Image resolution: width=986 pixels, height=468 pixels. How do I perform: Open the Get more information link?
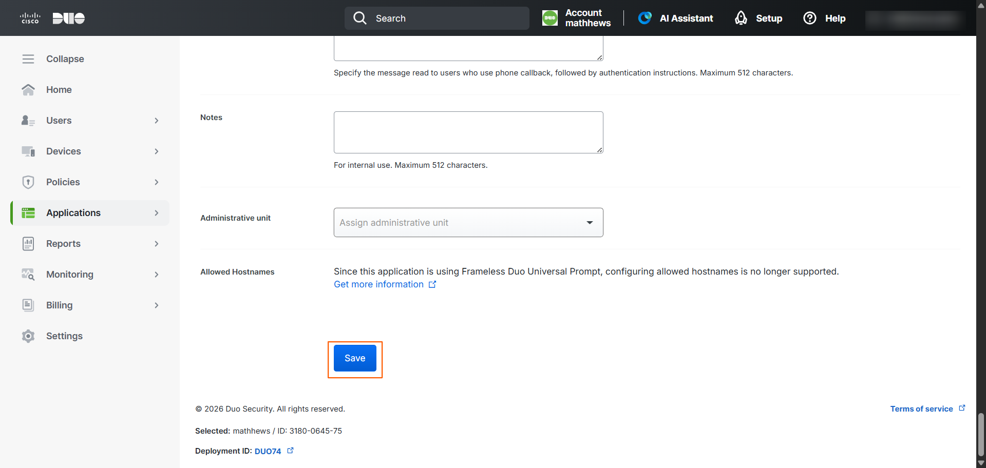point(385,284)
